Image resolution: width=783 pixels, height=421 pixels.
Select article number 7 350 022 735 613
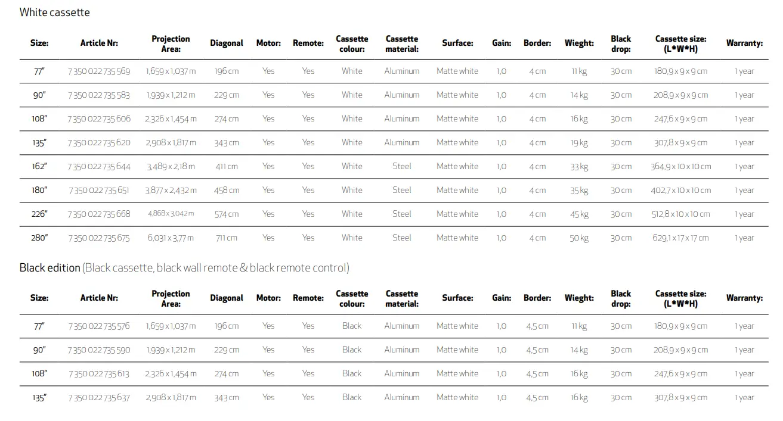[99, 374]
